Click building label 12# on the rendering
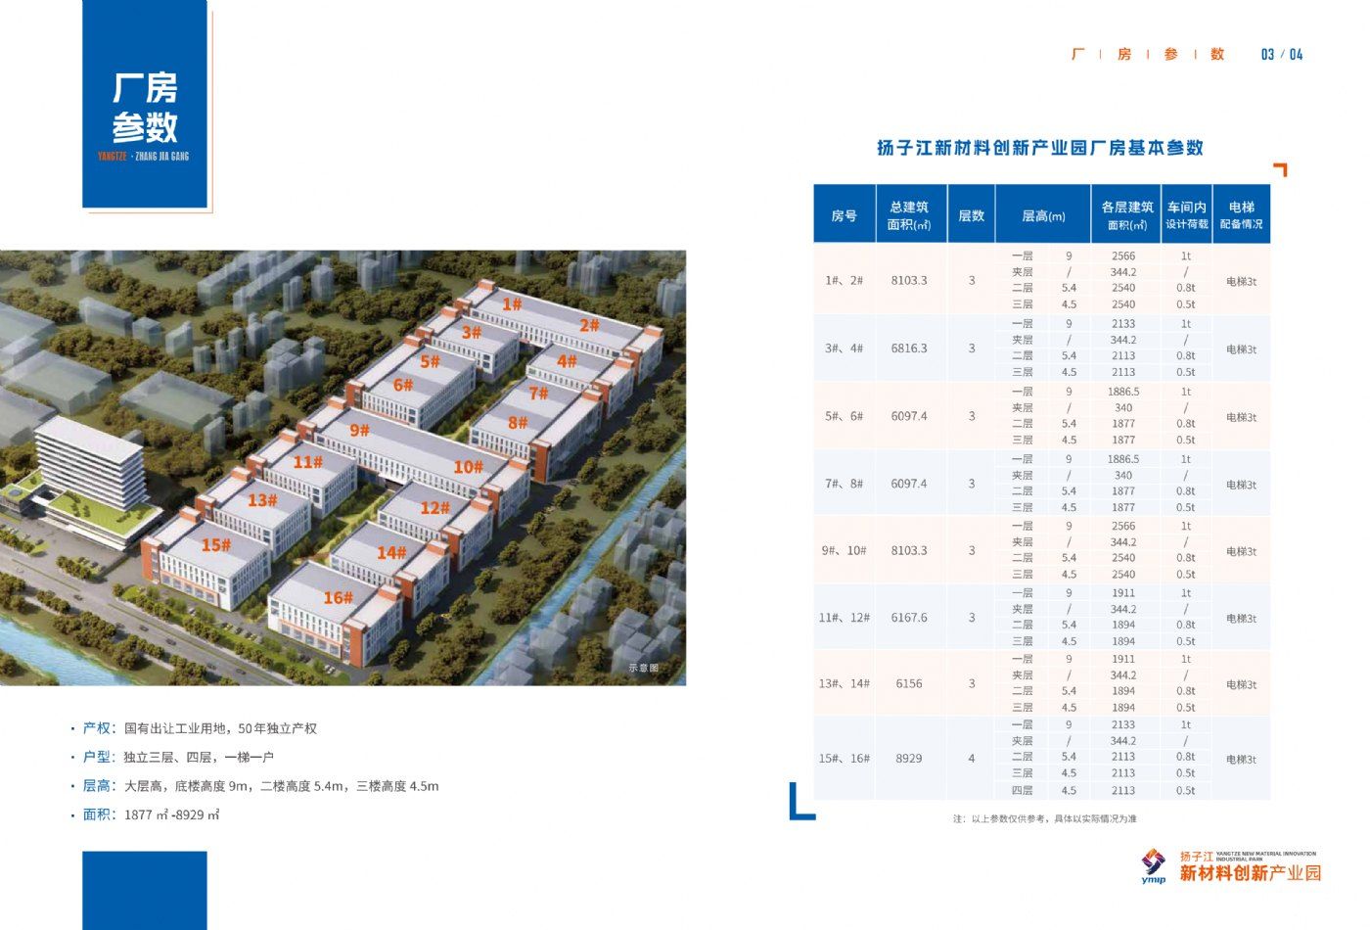This screenshot has width=1370, height=930. coord(434,507)
